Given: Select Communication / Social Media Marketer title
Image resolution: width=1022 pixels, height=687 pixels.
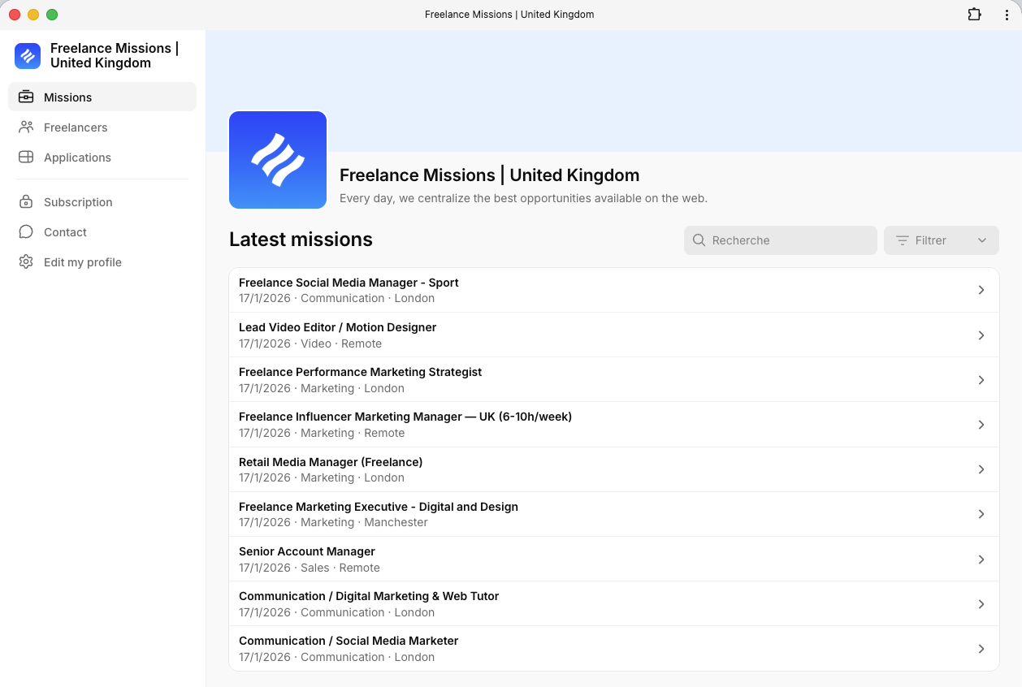Looking at the screenshot, I should coord(349,641).
